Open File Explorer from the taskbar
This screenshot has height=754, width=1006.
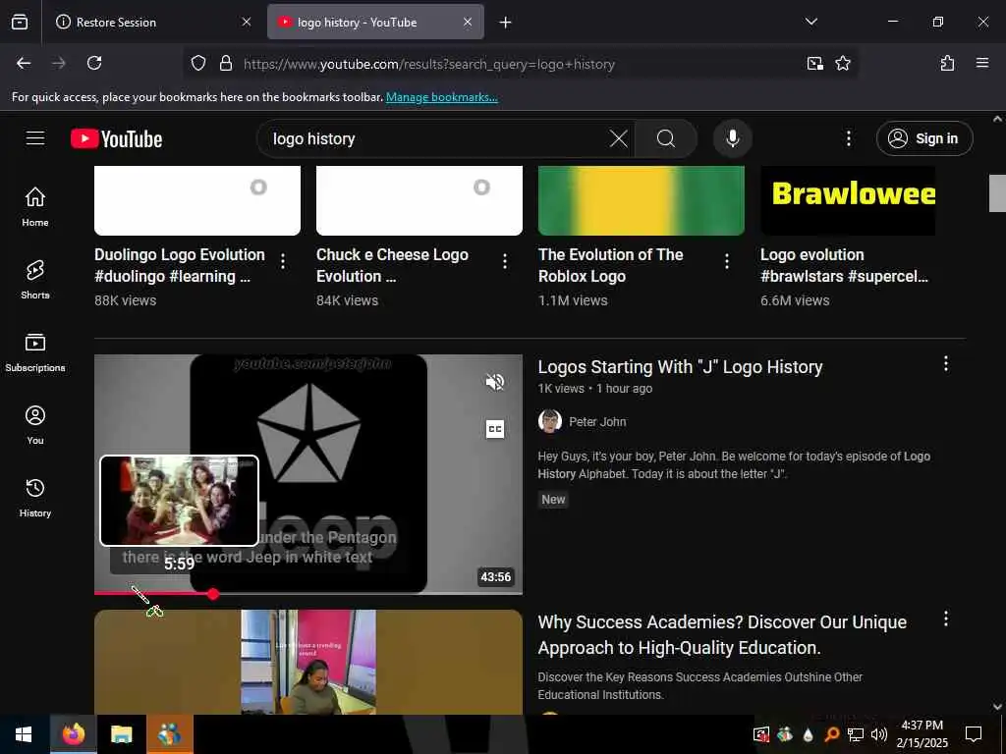point(121,734)
